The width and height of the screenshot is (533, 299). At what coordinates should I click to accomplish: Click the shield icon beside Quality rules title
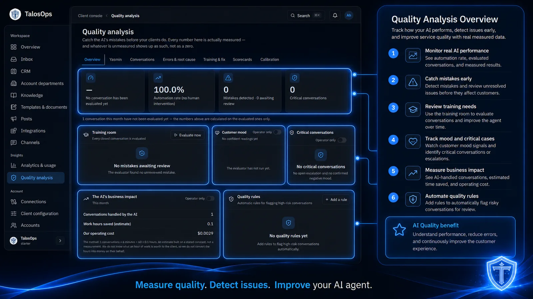[x=231, y=199]
